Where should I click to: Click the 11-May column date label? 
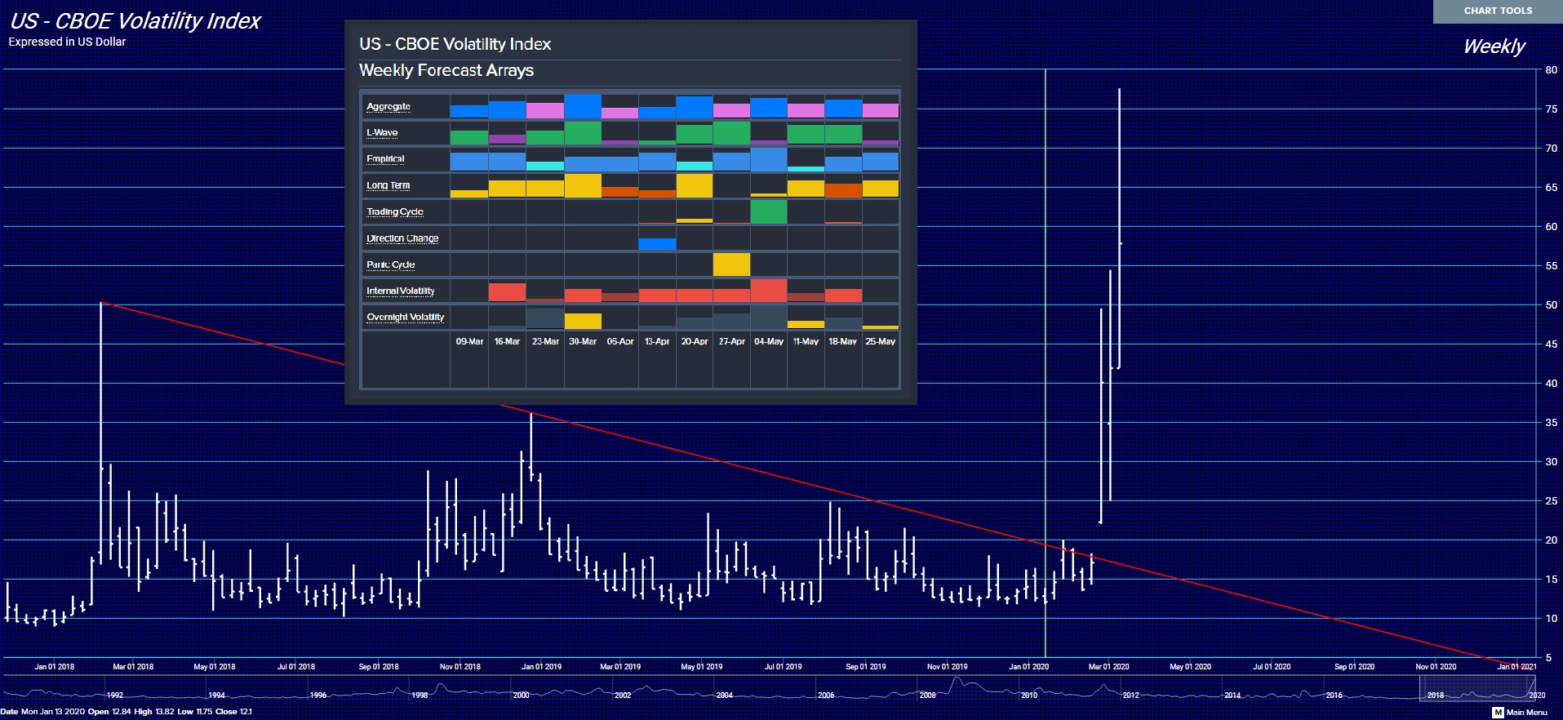pos(806,341)
